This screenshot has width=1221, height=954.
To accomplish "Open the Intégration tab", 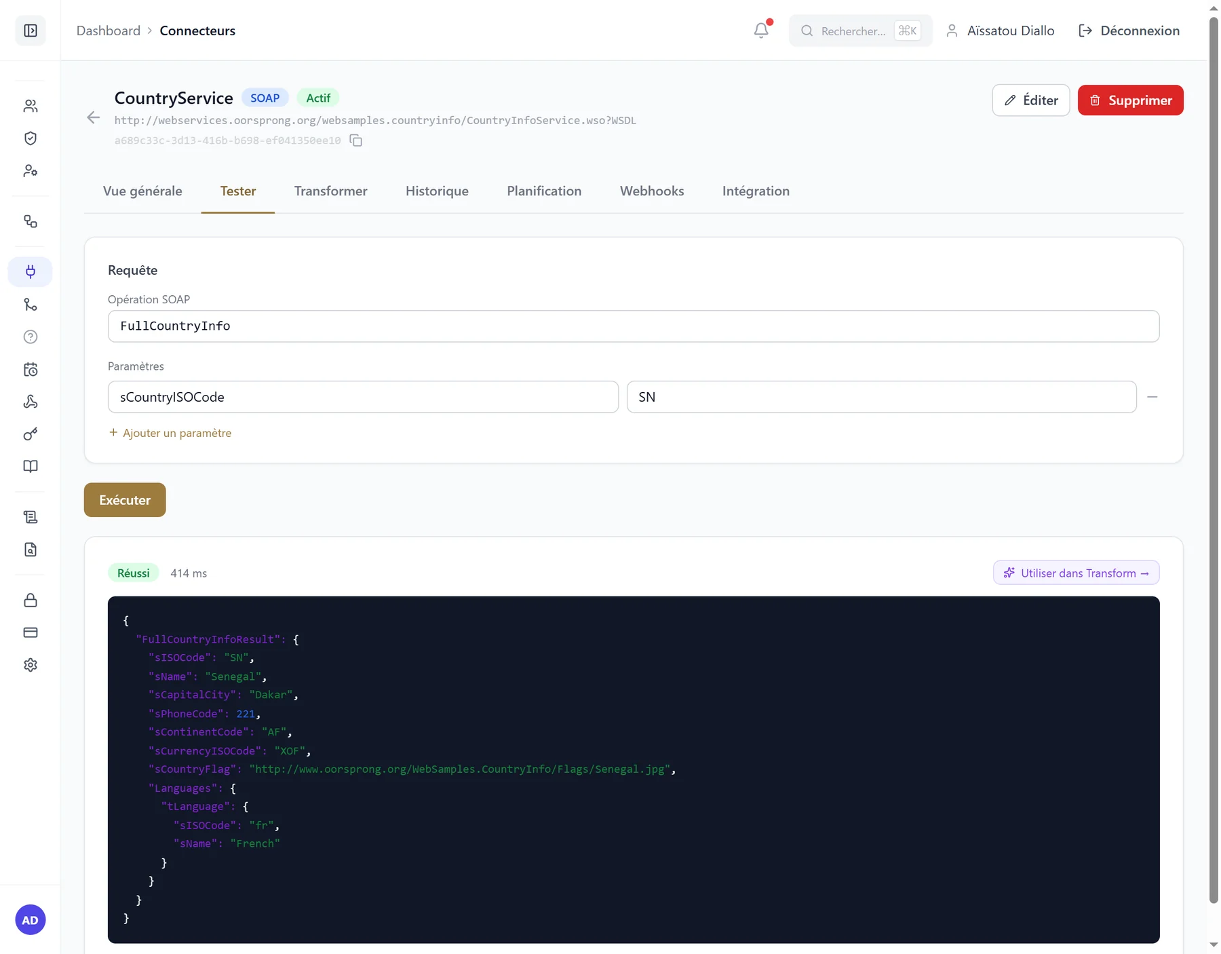I will (756, 191).
